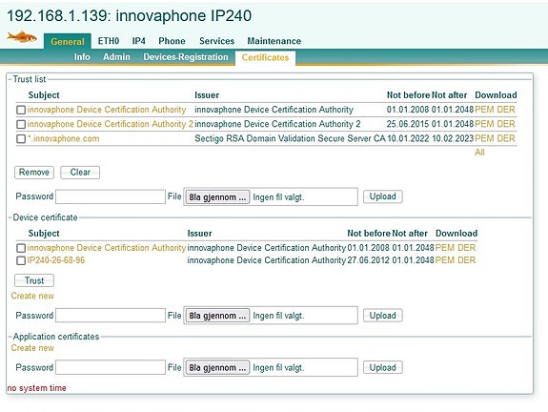Open the Info sub-tab

tap(82, 56)
